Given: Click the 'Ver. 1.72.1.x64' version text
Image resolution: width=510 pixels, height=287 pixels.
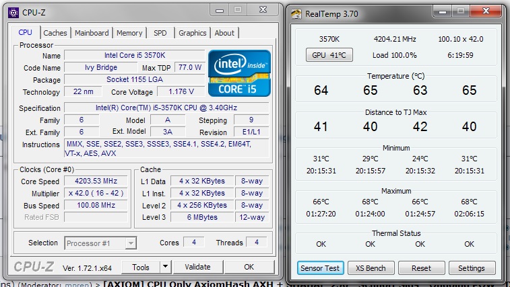Looking at the screenshot, I should coord(87,268).
